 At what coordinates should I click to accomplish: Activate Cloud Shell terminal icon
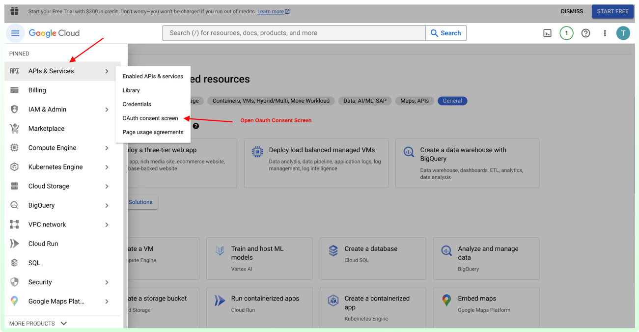(547, 33)
